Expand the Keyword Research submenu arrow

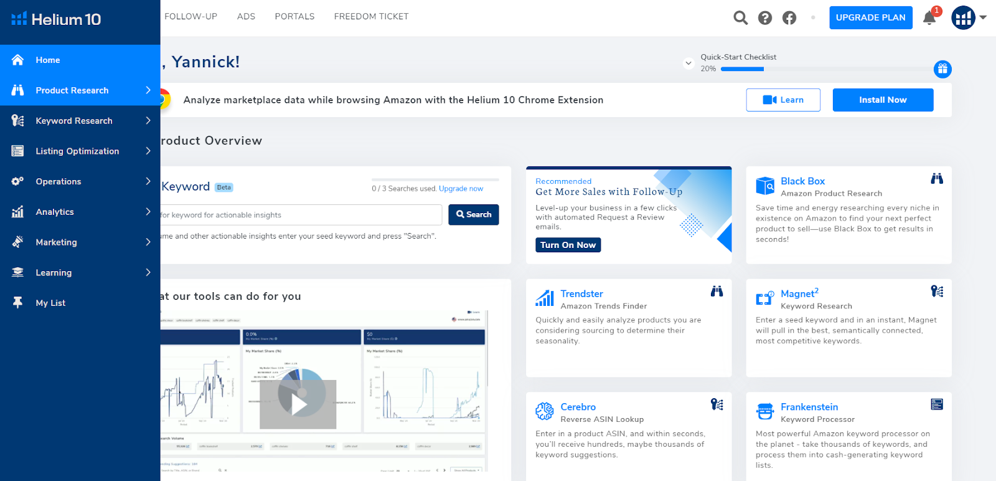click(x=148, y=121)
